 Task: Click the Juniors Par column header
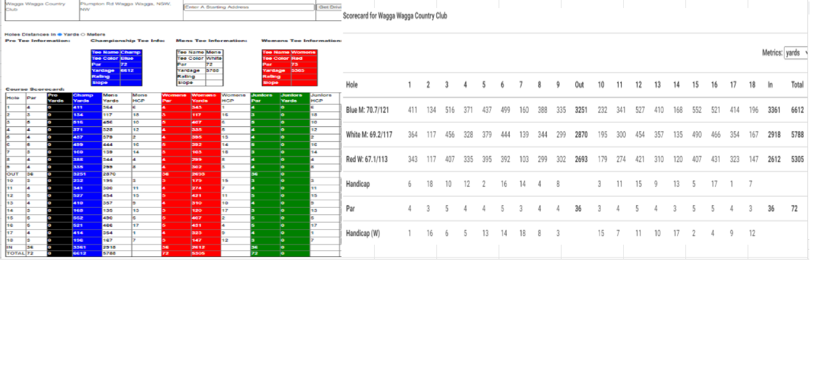[x=264, y=98]
